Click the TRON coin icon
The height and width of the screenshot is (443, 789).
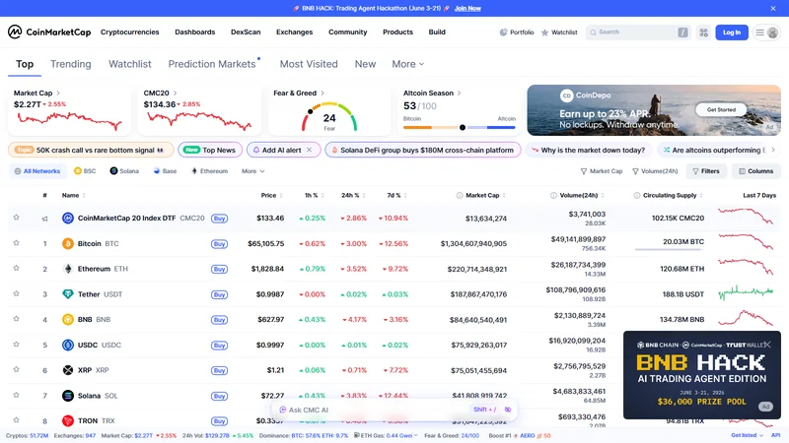pyautogui.click(x=68, y=421)
